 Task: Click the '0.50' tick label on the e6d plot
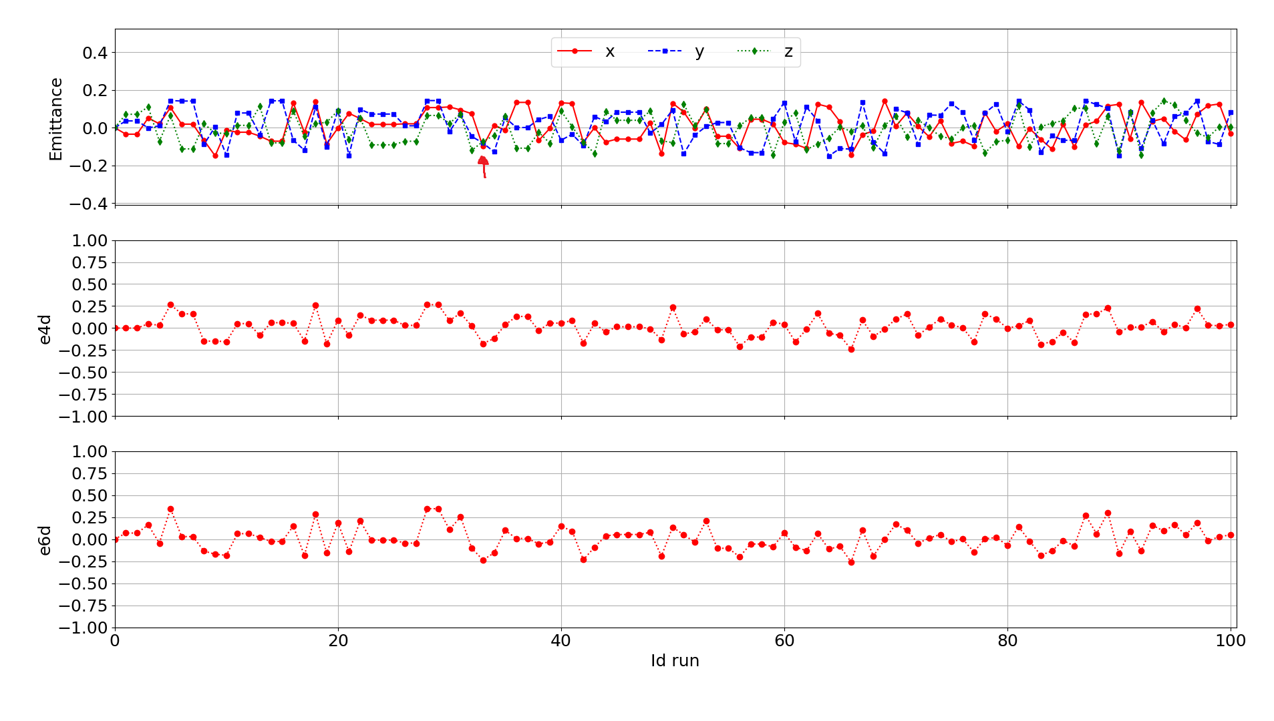[x=90, y=496]
